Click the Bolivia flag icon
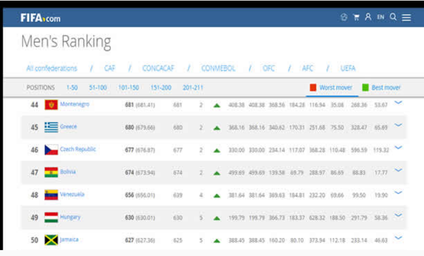This screenshot has width=424, height=256. click(51, 172)
